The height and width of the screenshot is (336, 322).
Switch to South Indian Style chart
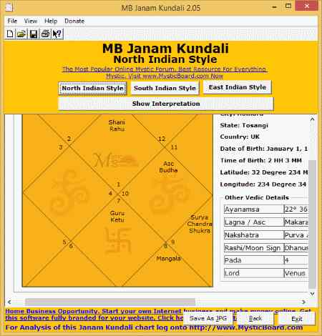(x=165, y=88)
